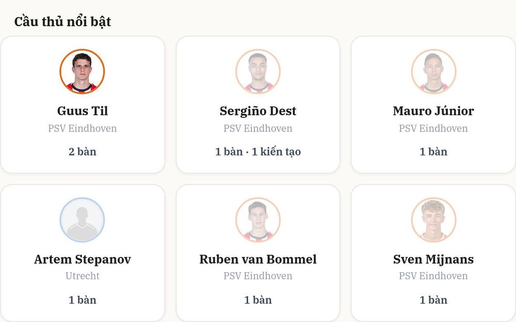516x322 pixels.
Task: Click Artem Stepanov's placeholder avatar icon
Action: pyautogui.click(x=82, y=219)
